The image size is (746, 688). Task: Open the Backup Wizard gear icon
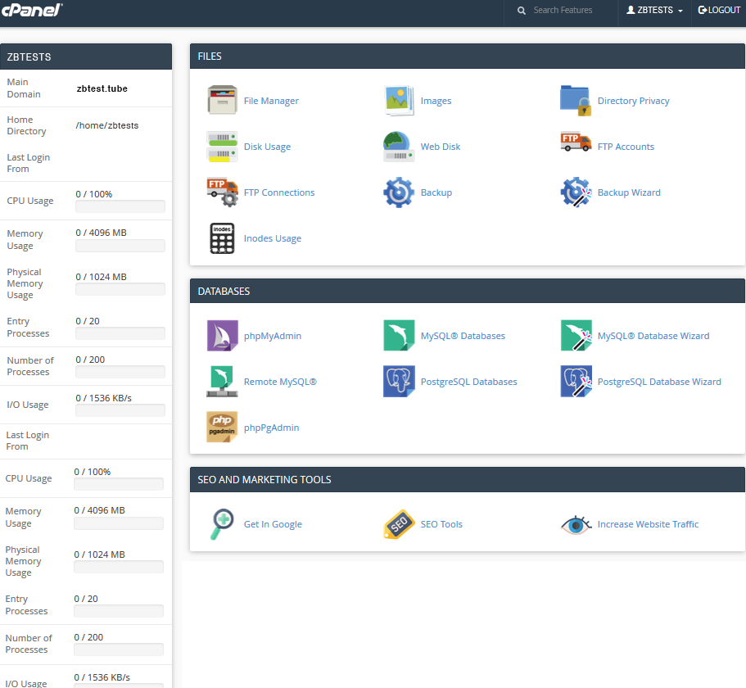pos(576,192)
